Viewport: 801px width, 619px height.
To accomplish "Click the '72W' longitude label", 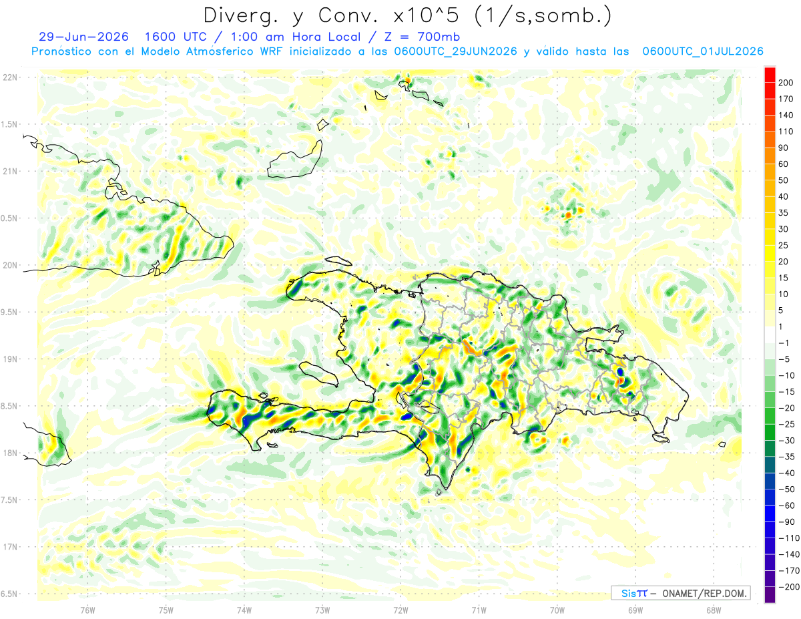I will click(400, 609).
